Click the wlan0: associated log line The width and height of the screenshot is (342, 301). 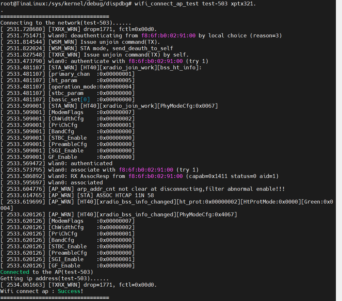[52, 182]
